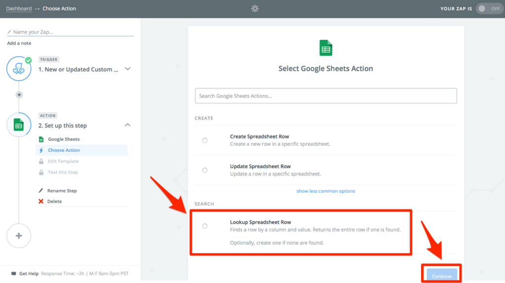505x283 pixels.
Task: Click '2. Set up this step' title
Action: 63,126
